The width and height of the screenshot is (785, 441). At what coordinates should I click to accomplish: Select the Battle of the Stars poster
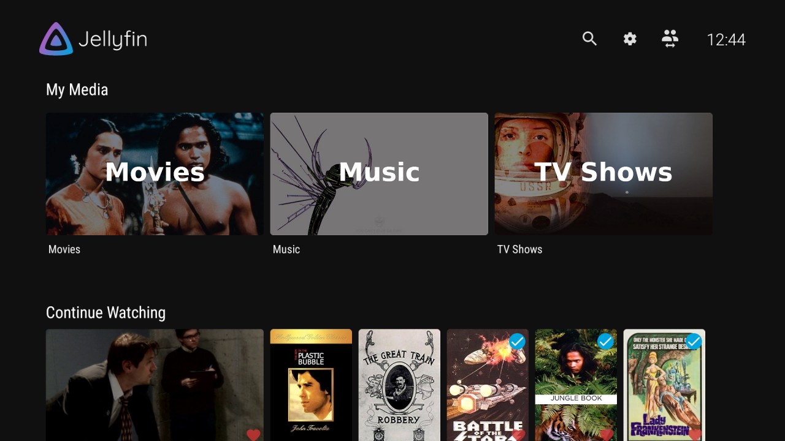click(x=488, y=385)
